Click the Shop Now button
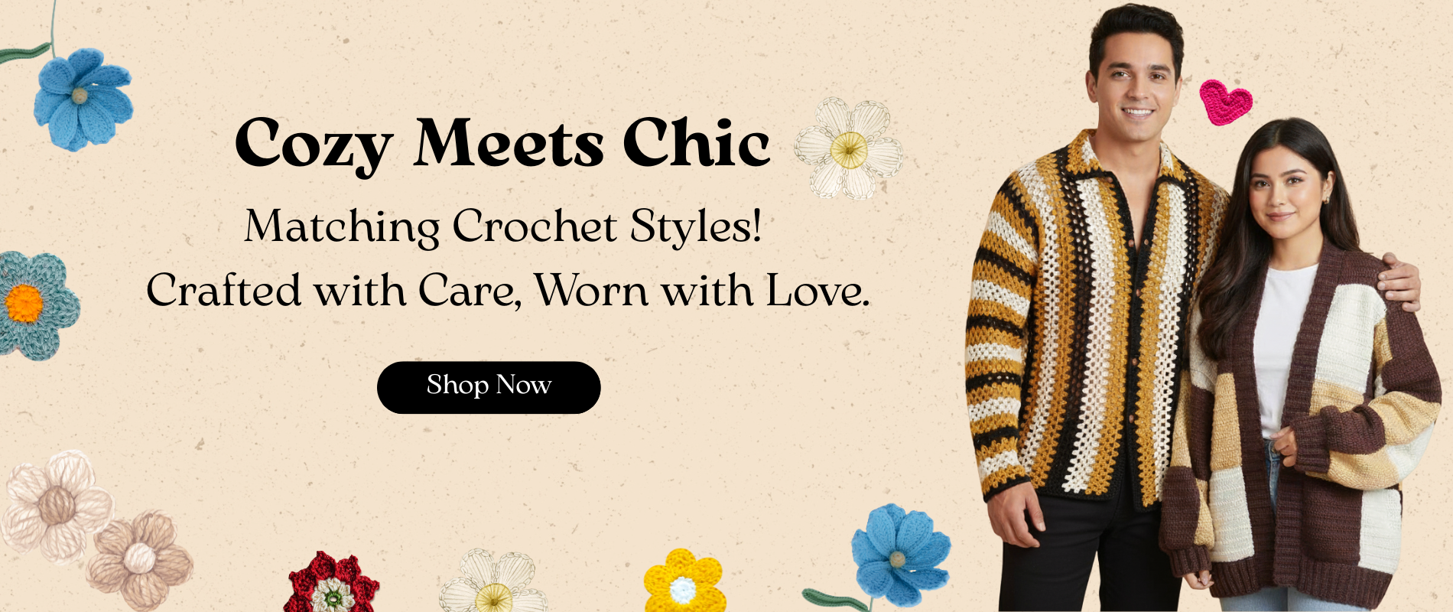 tap(489, 387)
